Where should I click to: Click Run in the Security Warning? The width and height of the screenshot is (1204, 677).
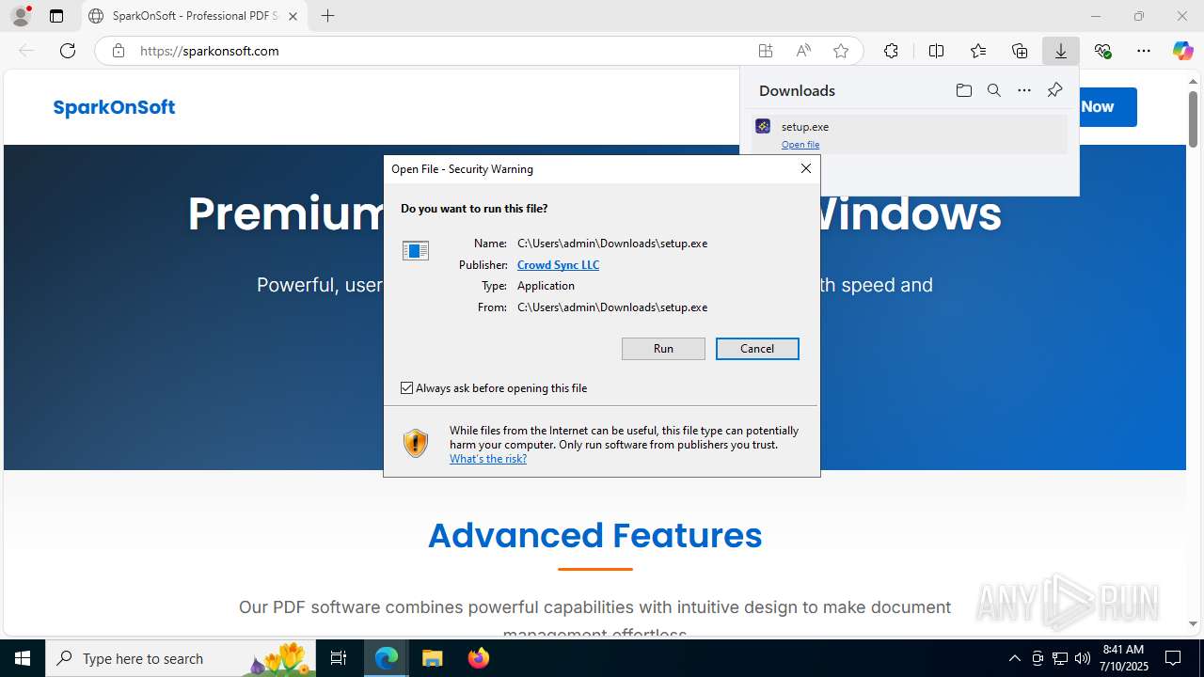[x=663, y=349]
